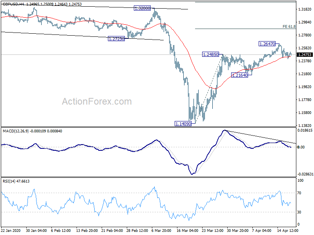Click the 1.21800 price axis value

tap(305, 74)
